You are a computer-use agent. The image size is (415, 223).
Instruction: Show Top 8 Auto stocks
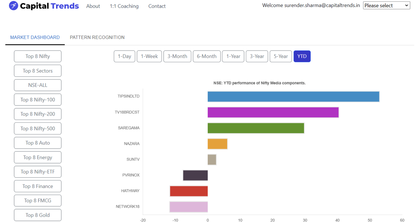(38, 143)
